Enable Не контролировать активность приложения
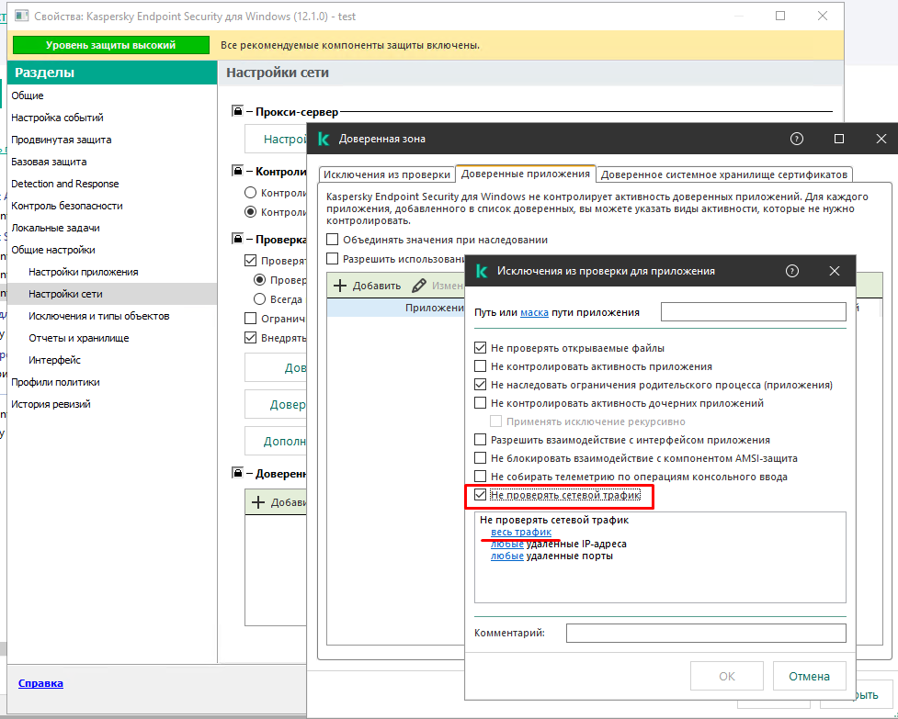Image resolution: width=898 pixels, height=719 pixels. click(480, 366)
